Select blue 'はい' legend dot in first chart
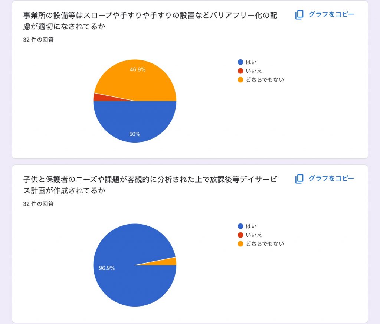380x324 pixels. tap(240, 62)
